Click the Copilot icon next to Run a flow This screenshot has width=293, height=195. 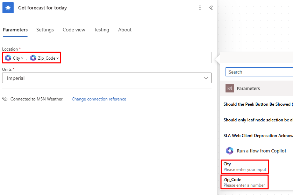pyautogui.click(x=230, y=151)
